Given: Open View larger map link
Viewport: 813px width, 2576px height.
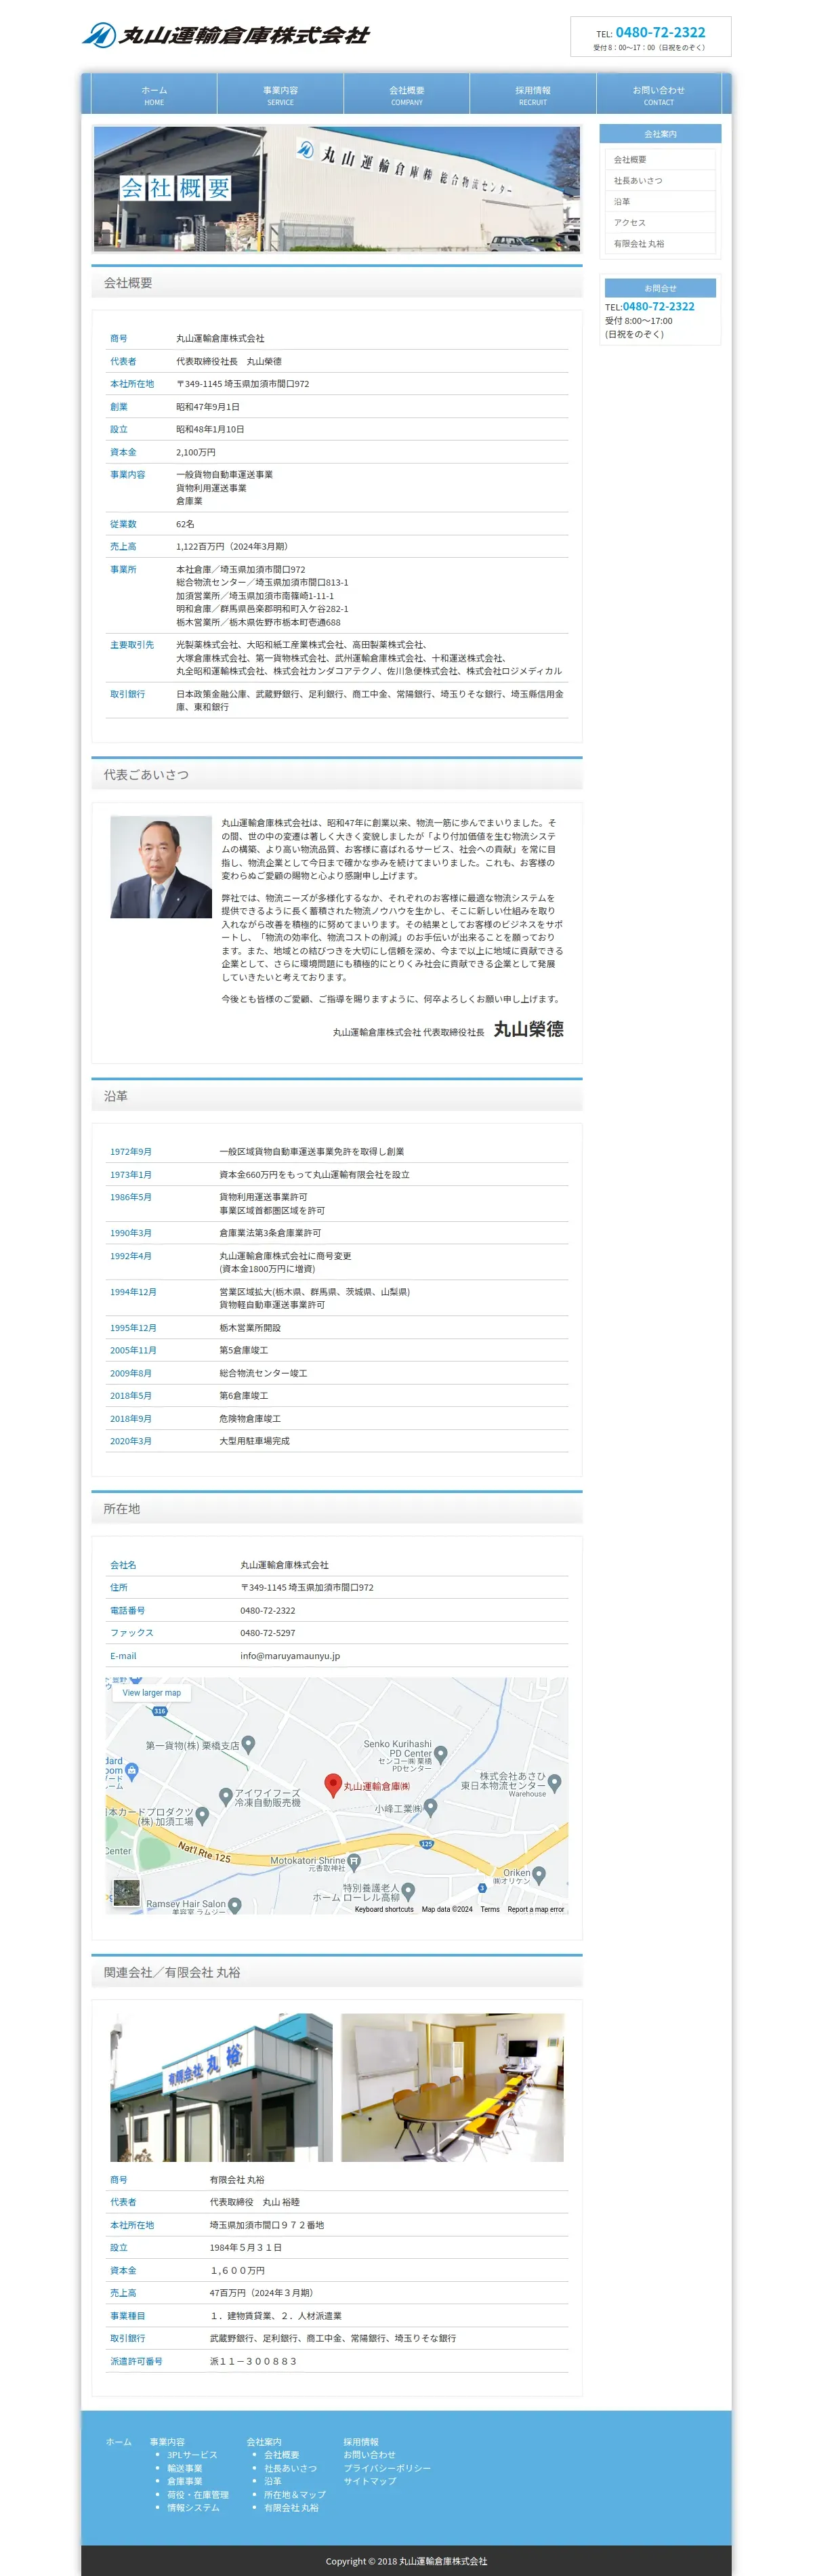Looking at the screenshot, I should [x=151, y=1693].
